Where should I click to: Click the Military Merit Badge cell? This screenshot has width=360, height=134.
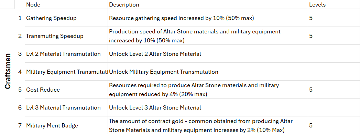[x=66, y=125]
